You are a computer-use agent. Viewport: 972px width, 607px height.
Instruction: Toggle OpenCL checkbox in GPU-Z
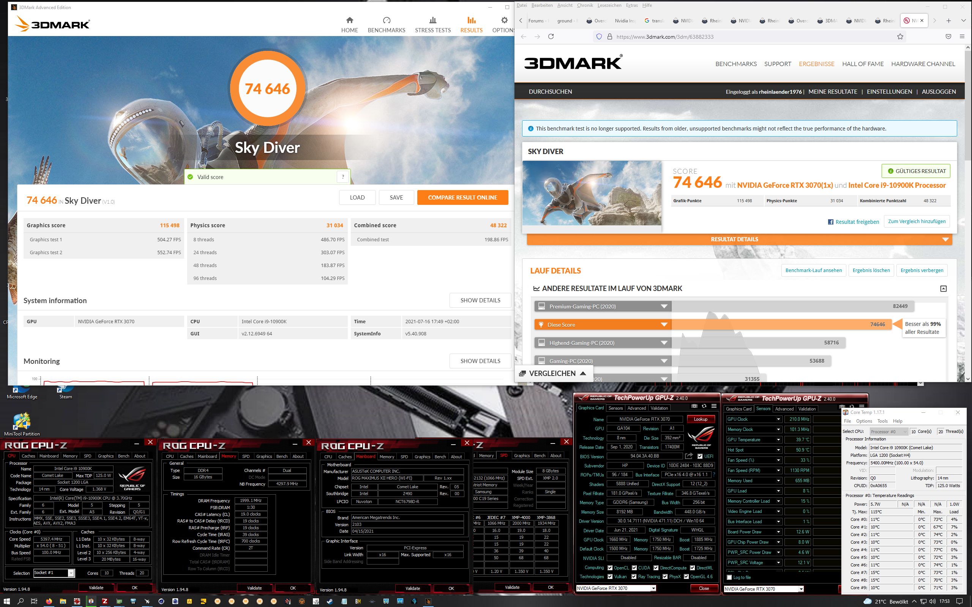(x=610, y=568)
